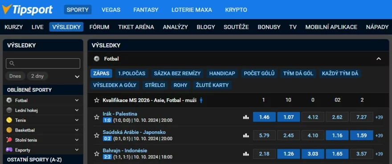This screenshot has width=392, height=164.
Task: Open the SPORTY top tab
Action: click(78, 10)
